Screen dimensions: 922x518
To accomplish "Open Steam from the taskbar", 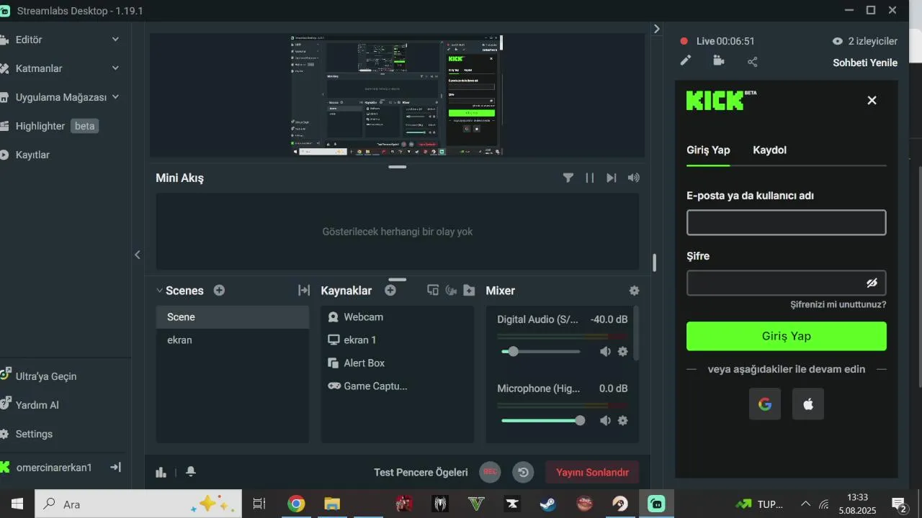I will click(549, 504).
